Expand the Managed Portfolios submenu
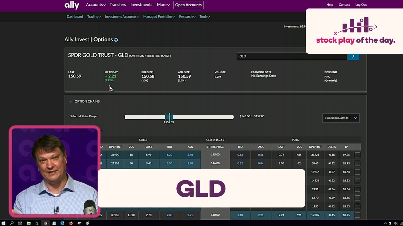This screenshot has height=226, width=403. 159,17
